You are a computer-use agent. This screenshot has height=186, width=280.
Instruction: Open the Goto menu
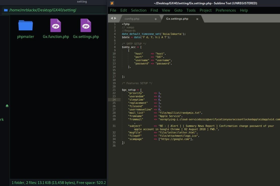pos(178,10)
